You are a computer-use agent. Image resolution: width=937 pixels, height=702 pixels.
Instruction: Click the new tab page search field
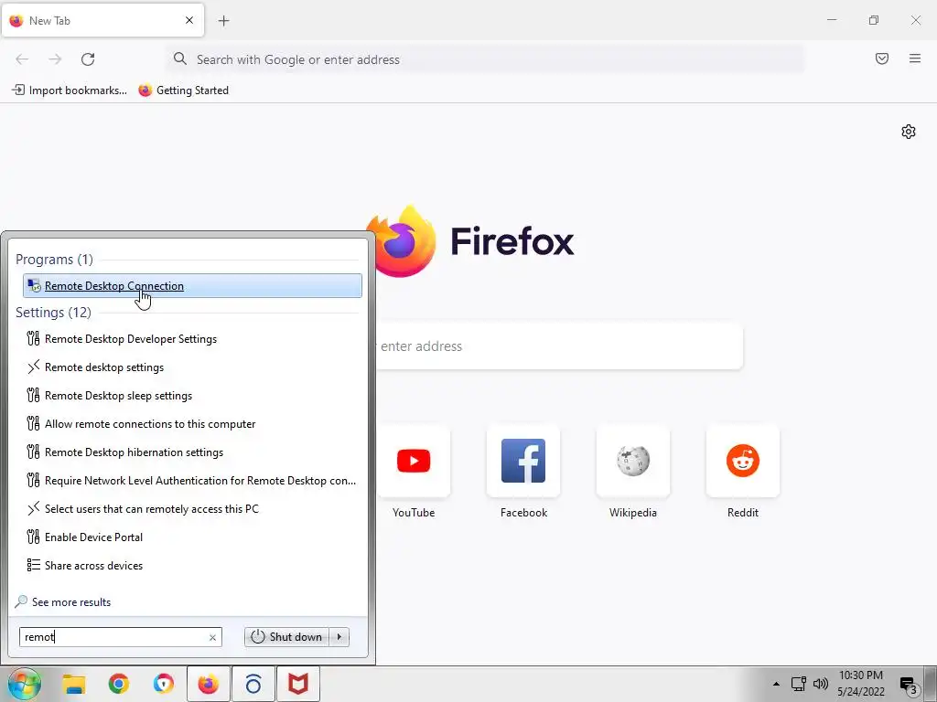559,346
